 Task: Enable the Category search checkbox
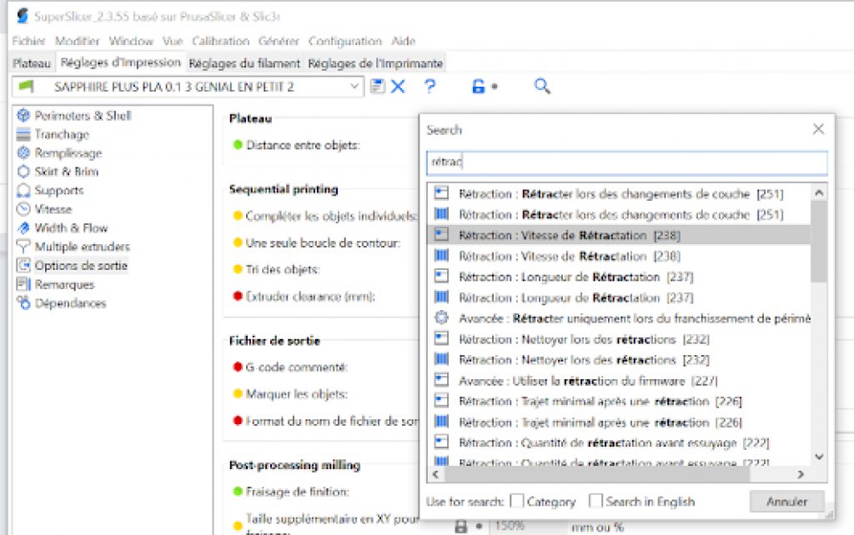tap(517, 501)
